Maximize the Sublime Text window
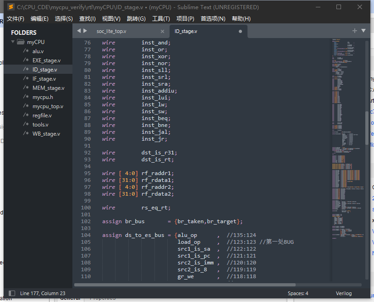The width and height of the screenshot is (374, 302). coord(339,7)
